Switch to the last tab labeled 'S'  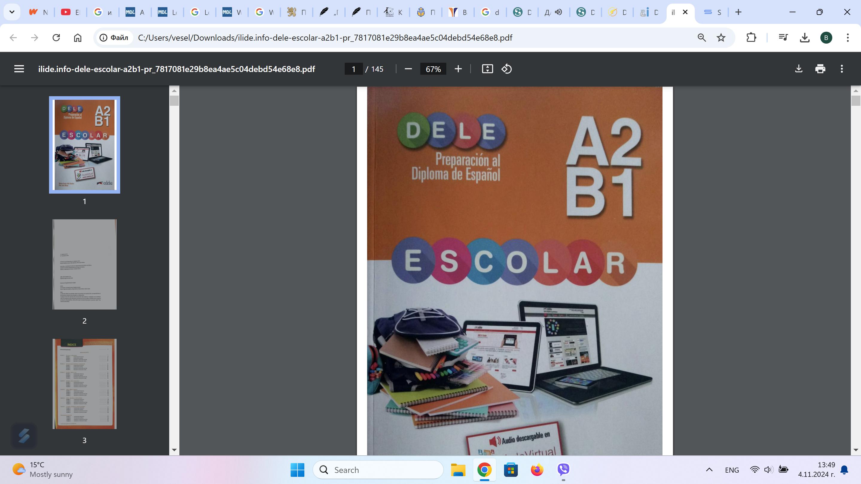coord(712,12)
